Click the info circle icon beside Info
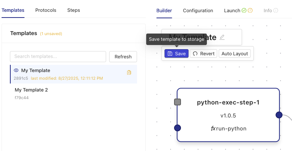This screenshot has width=292, height=151. pos(276,11)
